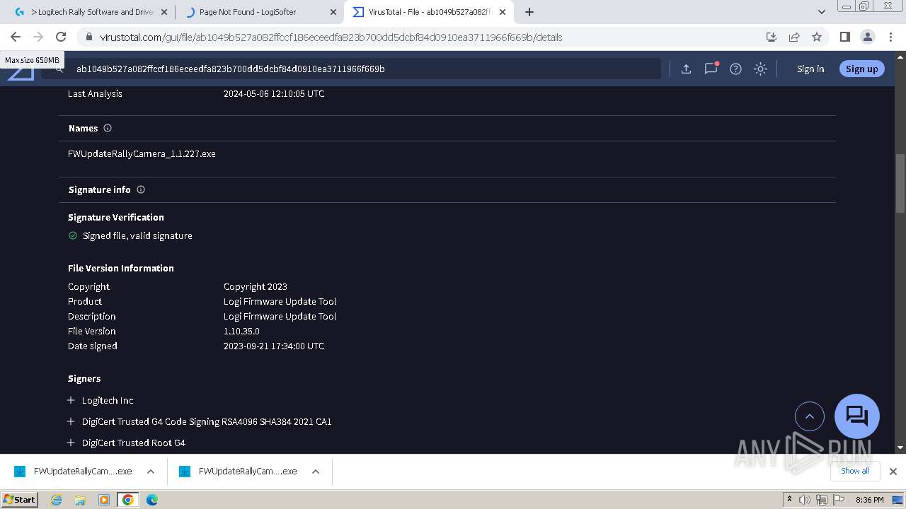Open menu for first FWUpdateRallyCam download

tap(151, 472)
